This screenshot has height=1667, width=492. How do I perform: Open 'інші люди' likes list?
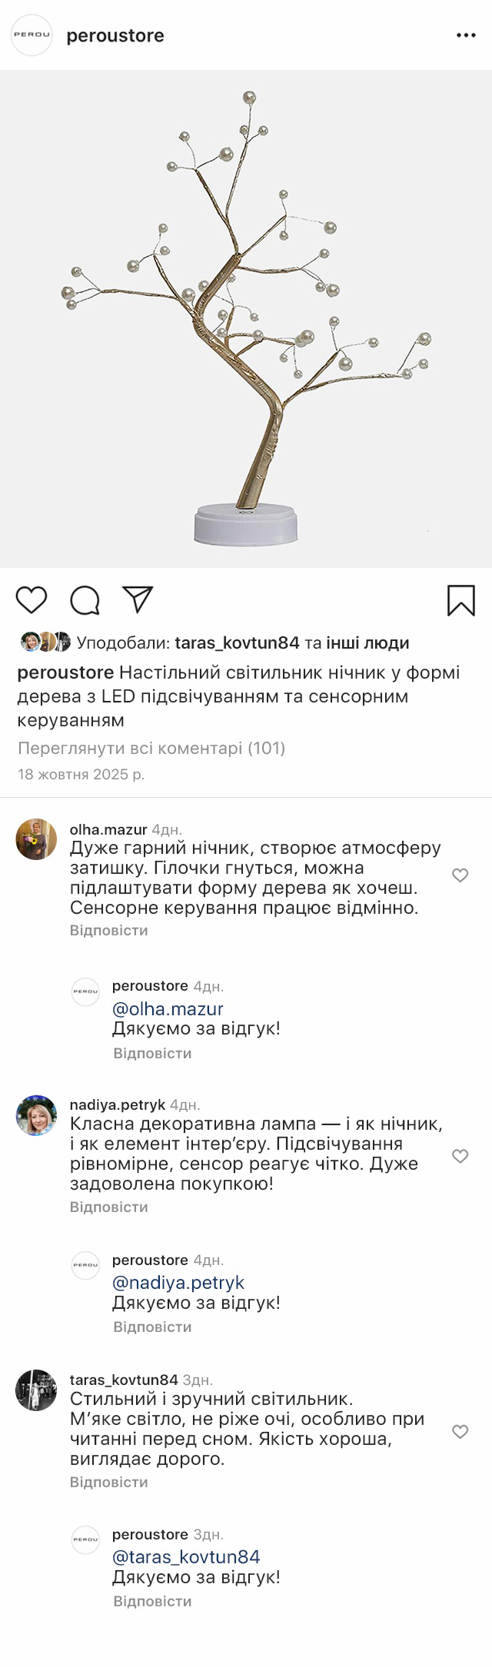pyautogui.click(x=367, y=643)
